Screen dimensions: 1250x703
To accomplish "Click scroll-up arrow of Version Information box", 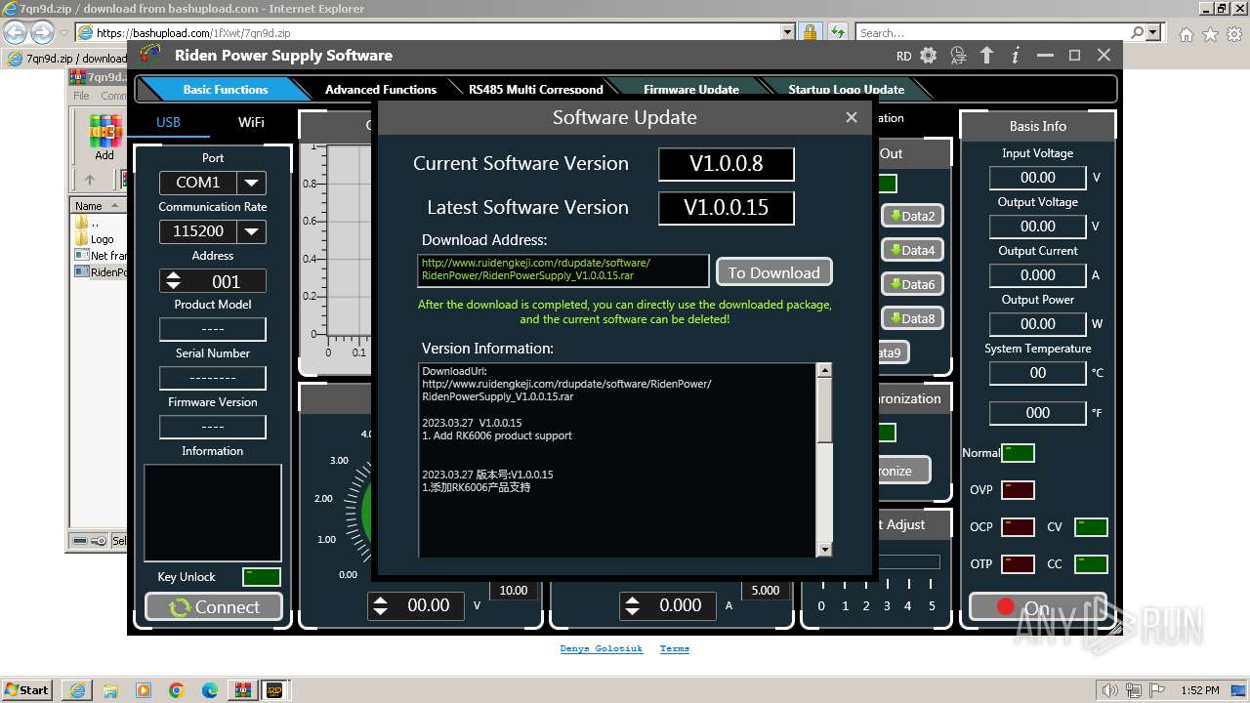I will pos(824,370).
